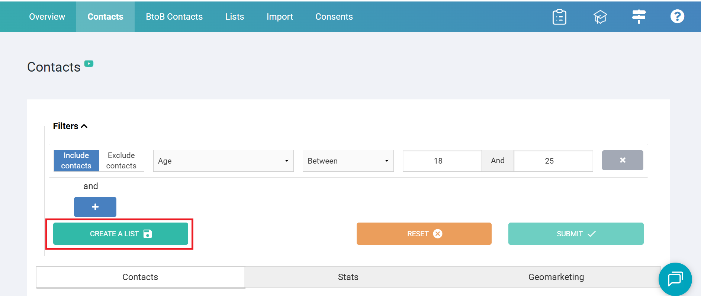Add a new filter with plus button
Viewport: 701px width, 296px height.
coord(95,207)
